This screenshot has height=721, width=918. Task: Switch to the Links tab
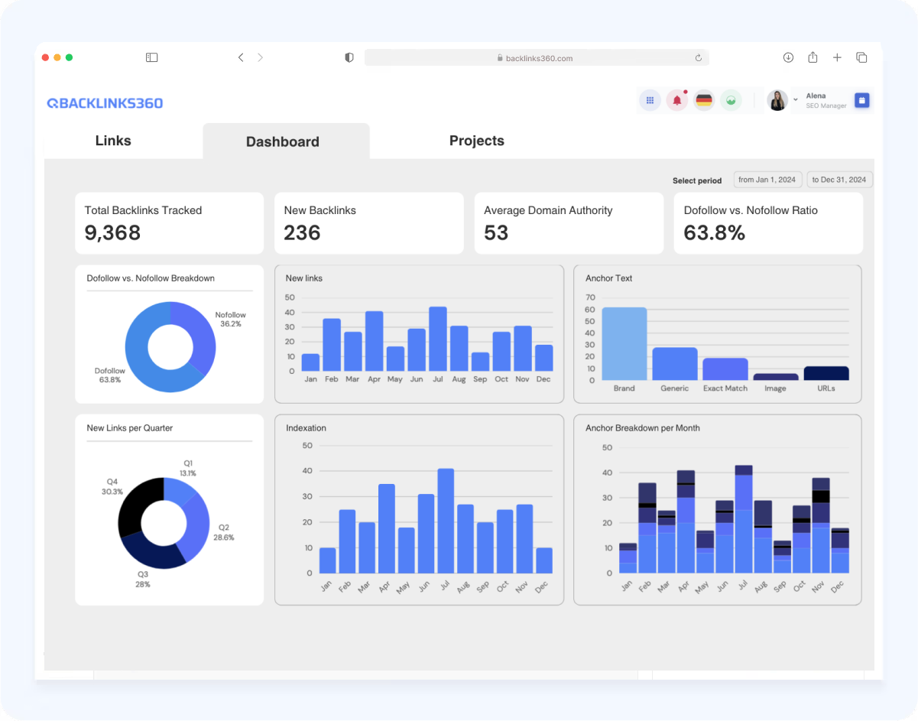pos(113,141)
